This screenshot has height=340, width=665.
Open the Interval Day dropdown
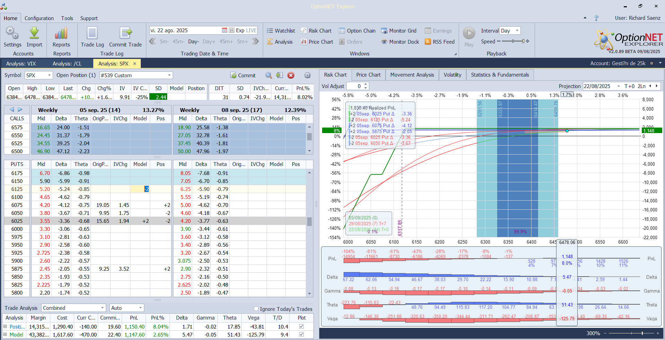(517, 30)
